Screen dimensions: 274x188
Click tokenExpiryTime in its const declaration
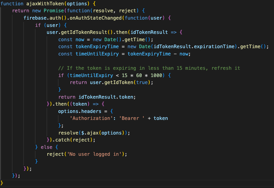point(97,47)
